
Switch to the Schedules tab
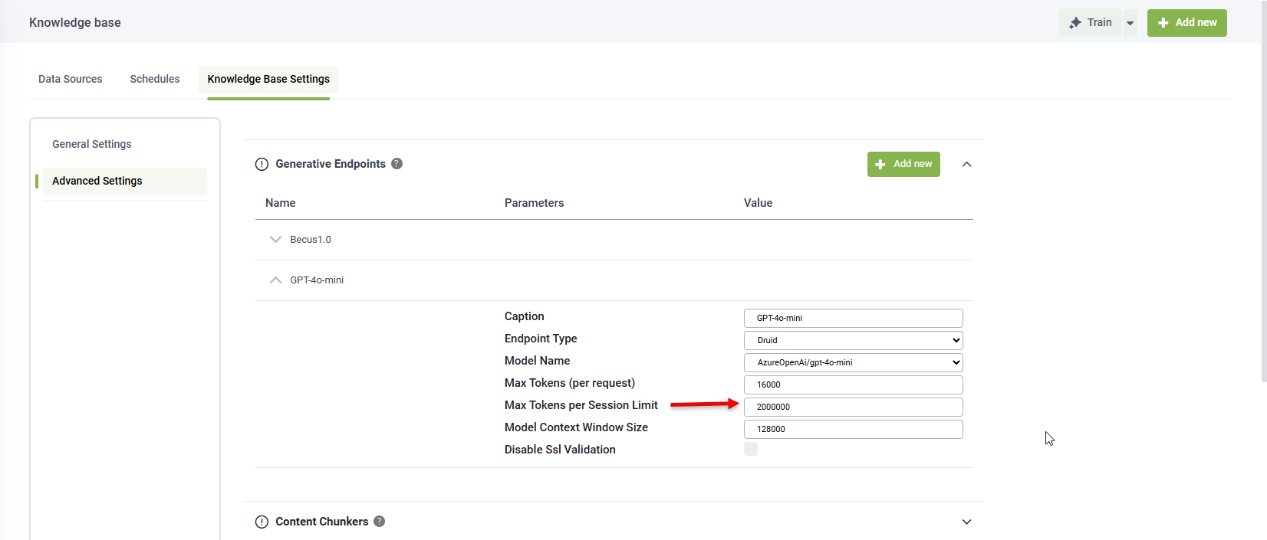[x=155, y=79]
